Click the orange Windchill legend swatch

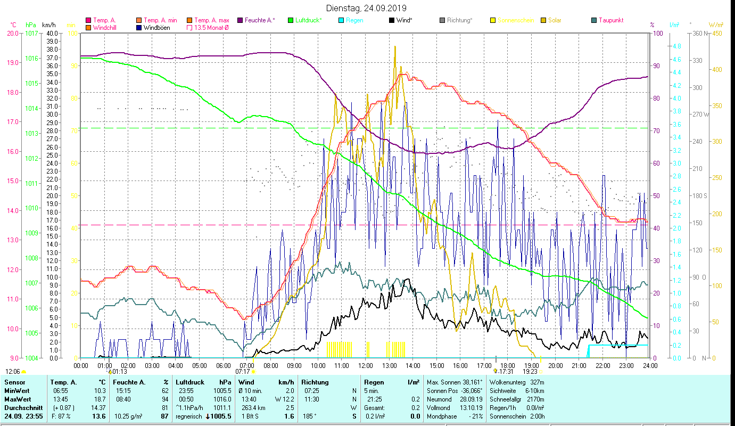coord(88,27)
